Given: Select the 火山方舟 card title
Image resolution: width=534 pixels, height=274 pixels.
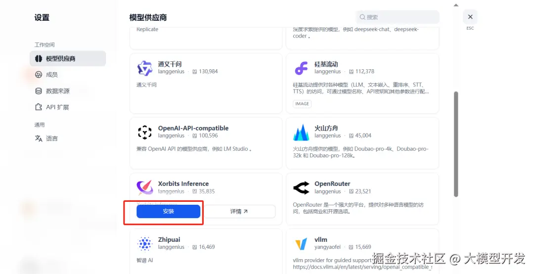Looking at the screenshot, I should pyautogui.click(x=326, y=128).
